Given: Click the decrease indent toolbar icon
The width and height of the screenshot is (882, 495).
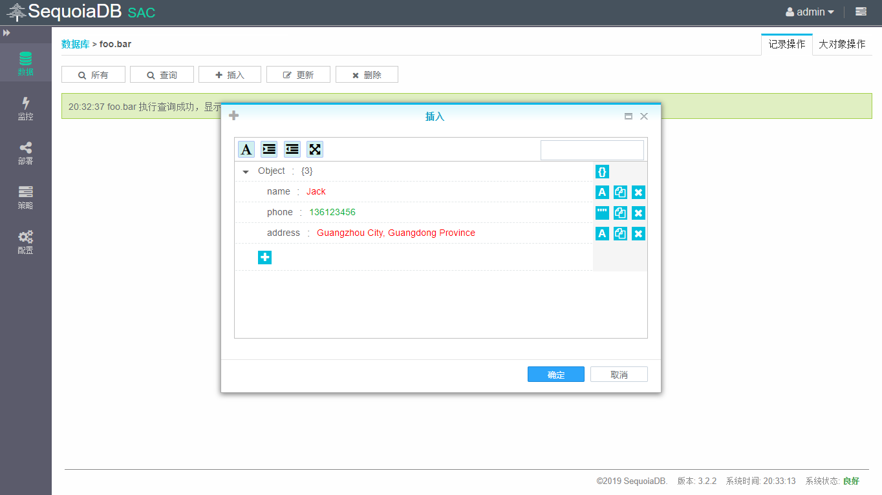Looking at the screenshot, I should pyautogui.click(x=292, y=149).
